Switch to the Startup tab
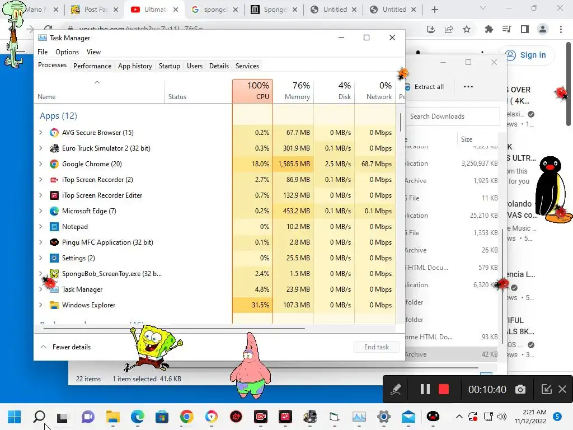The height and width of the screenshot is (430, 573). pyautogui.click(x=169, y=66)
